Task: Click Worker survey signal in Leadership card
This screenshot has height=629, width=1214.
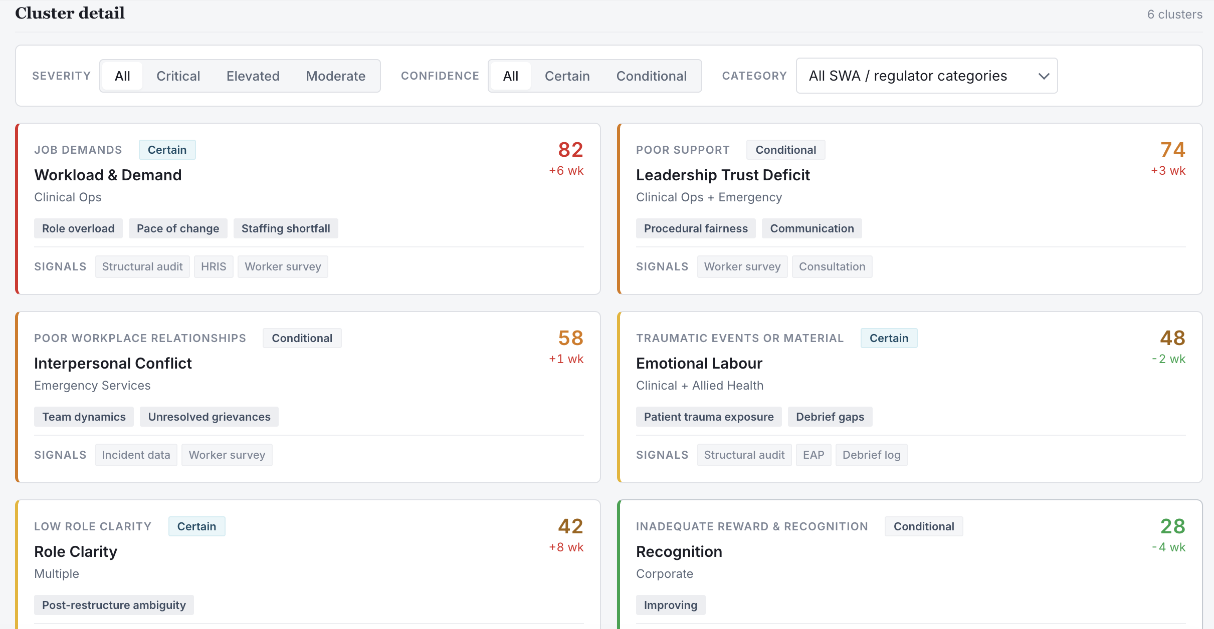Action: [x=742, y=266]
